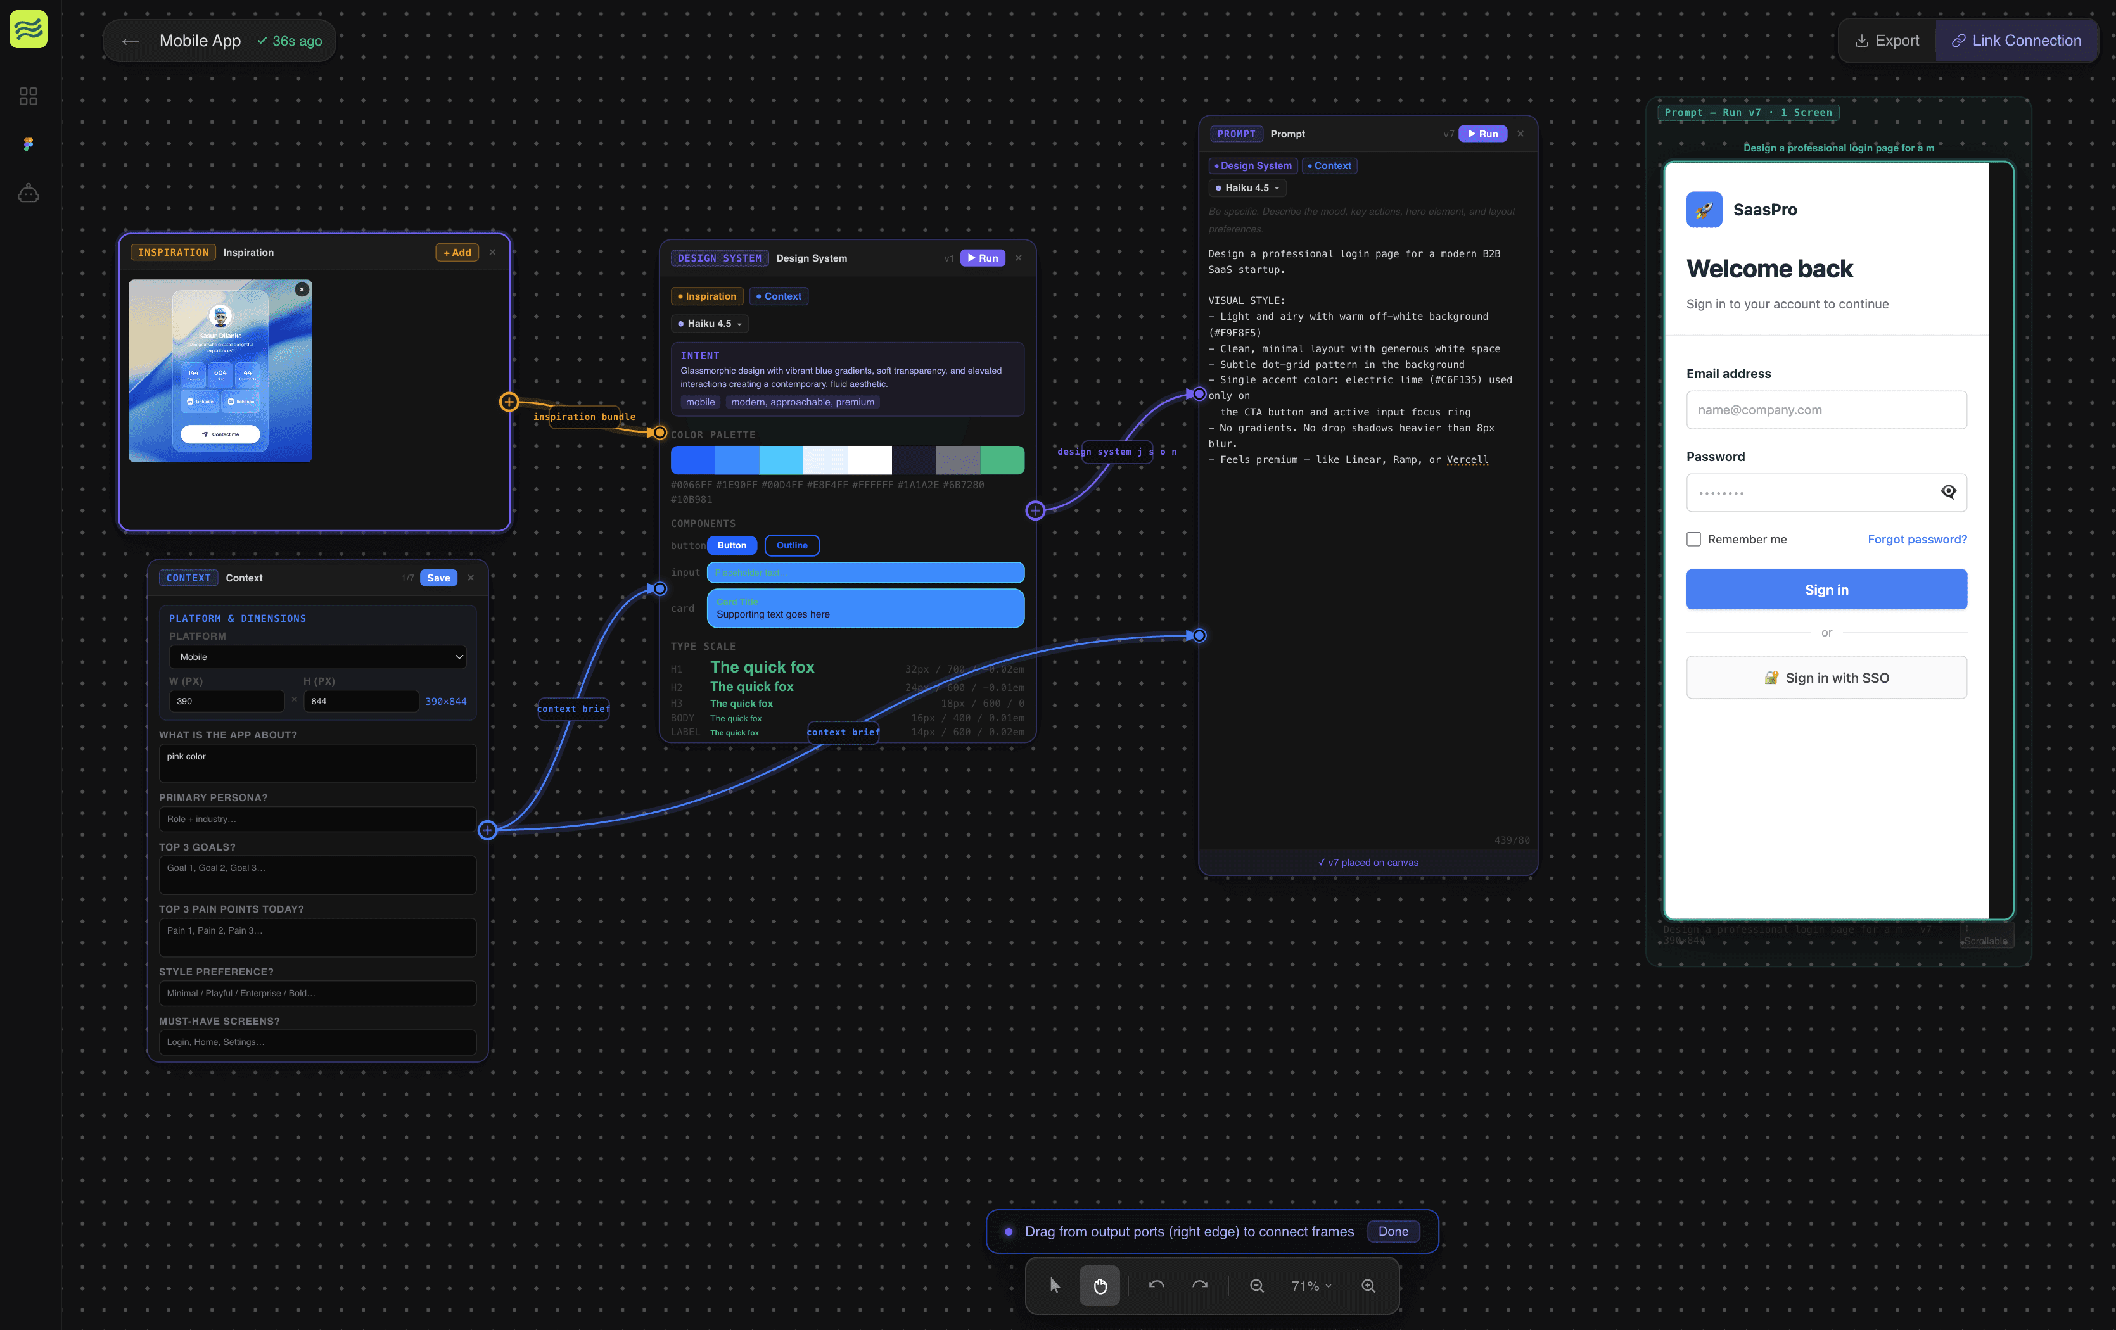Select the hand pan tool
The image size is (2116, 1330).
pyautogui.click(x=1099, y=1285)
